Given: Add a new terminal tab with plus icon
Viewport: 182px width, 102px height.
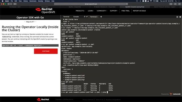Looking at the screenshot, I should (101, 17).
